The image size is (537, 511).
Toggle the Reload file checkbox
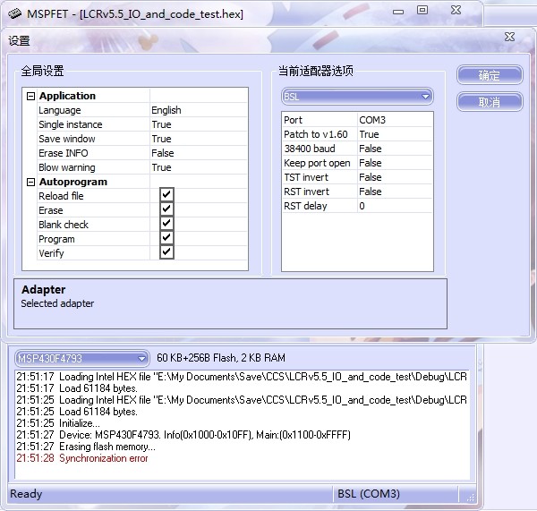coord(166,195)
